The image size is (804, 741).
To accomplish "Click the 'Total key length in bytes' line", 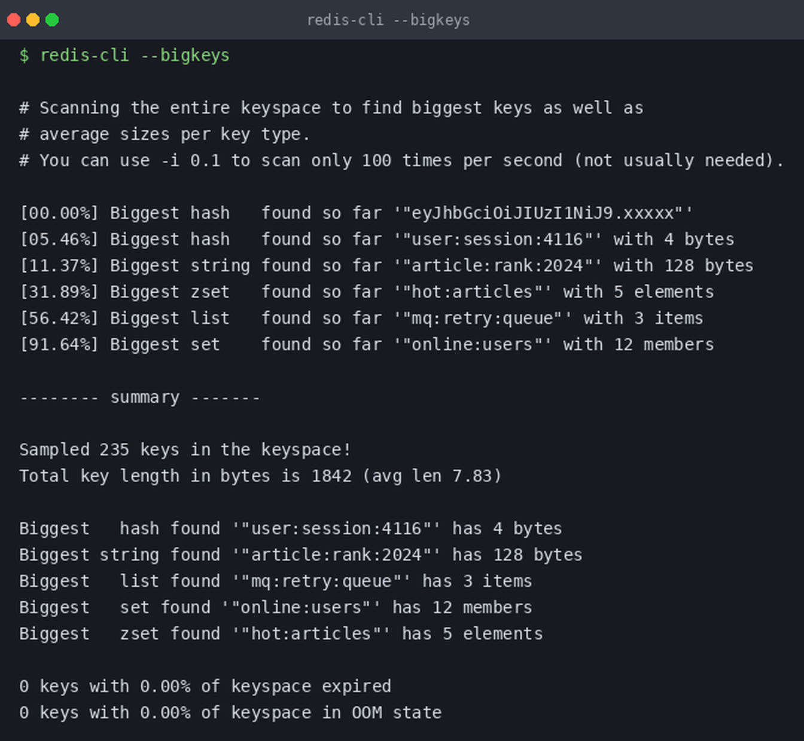I will [260, 476].
